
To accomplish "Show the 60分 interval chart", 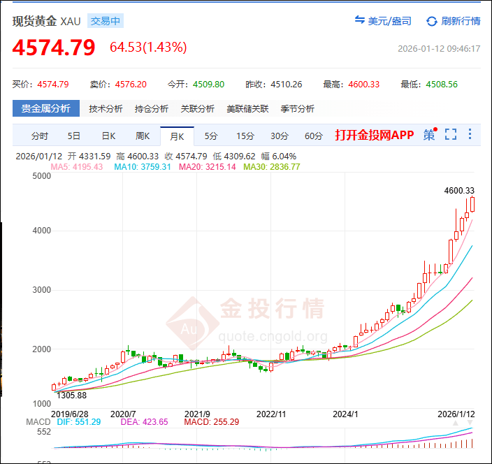I will [x=314, y=136].
